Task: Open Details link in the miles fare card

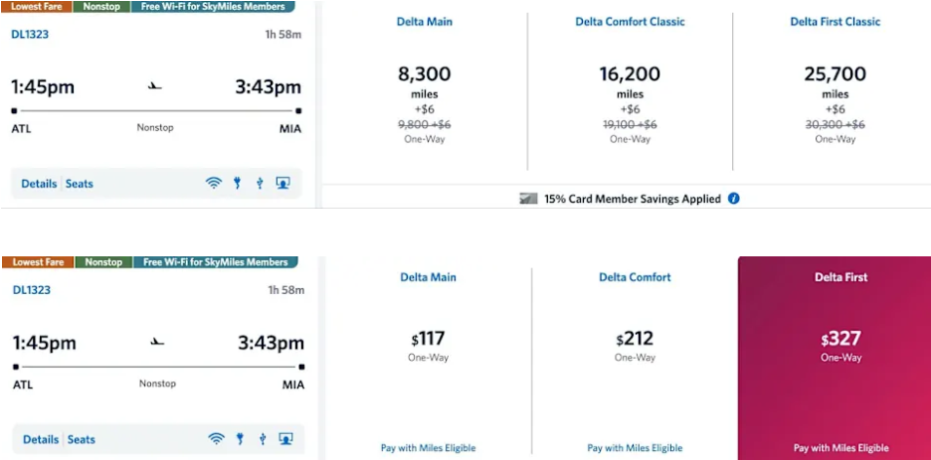Action: tap(39, 184)
